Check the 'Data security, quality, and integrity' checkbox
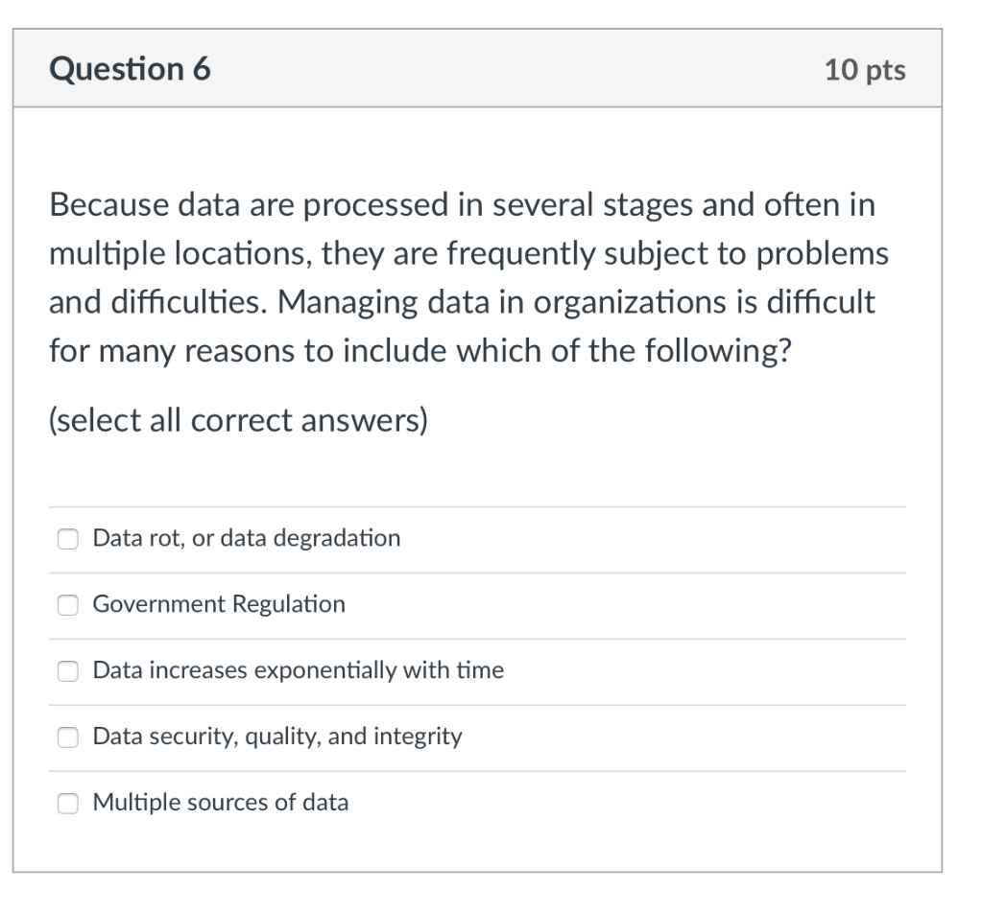The height and width of the screenshot is (913, 983). coord(67,737)
